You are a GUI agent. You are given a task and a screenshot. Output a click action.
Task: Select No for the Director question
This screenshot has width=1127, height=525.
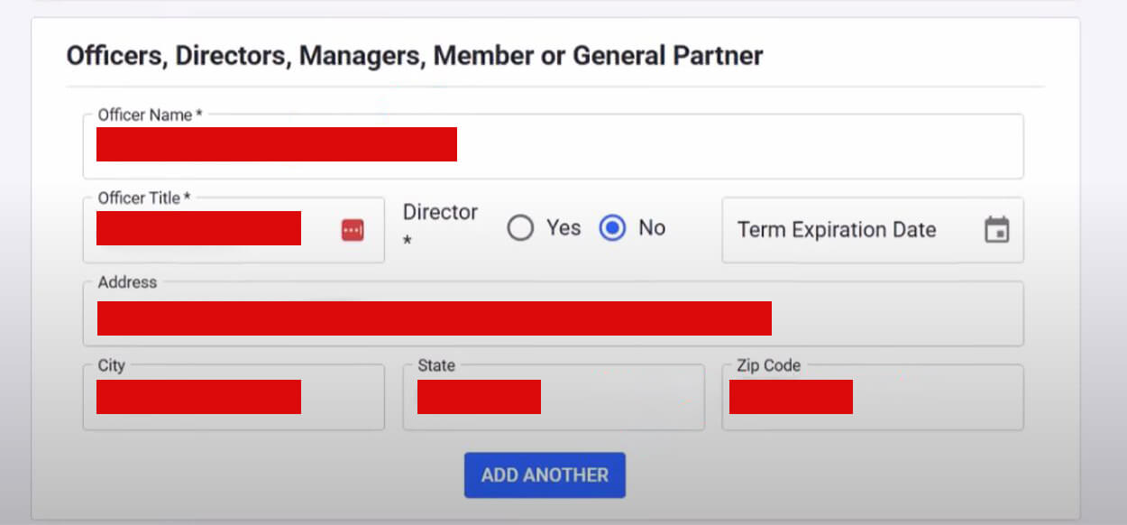click(611, 228)
